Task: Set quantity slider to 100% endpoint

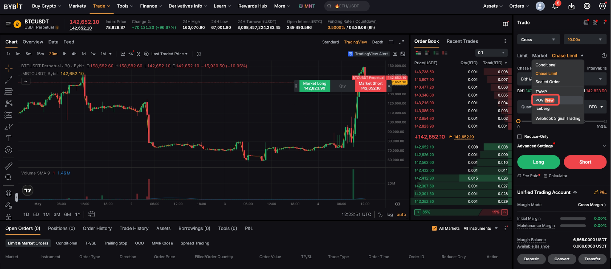Action: 605,121
